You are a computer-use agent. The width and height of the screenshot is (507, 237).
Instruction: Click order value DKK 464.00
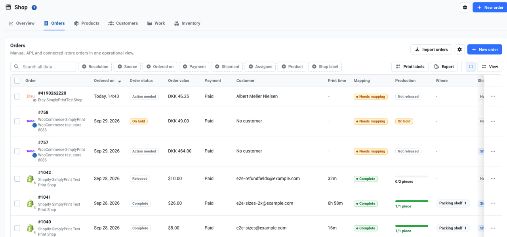pos(180,151)
